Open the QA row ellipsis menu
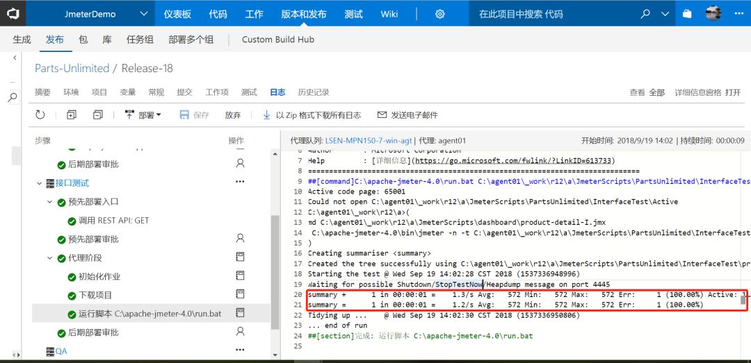 (x=240, y=351)
